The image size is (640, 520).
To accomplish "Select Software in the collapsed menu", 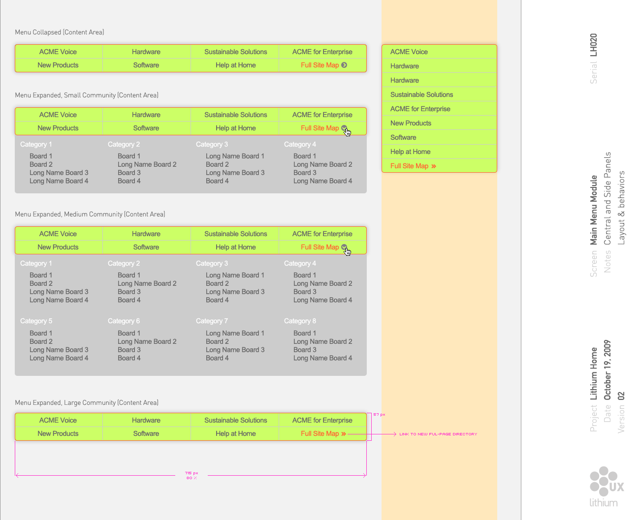I will [146, 65].
